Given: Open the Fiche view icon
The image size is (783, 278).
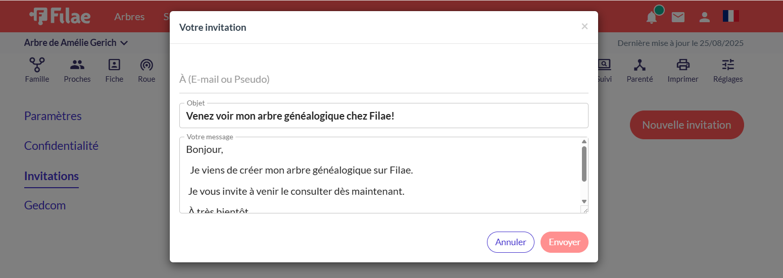Looking at the screenshot, I should coord(114,70).
